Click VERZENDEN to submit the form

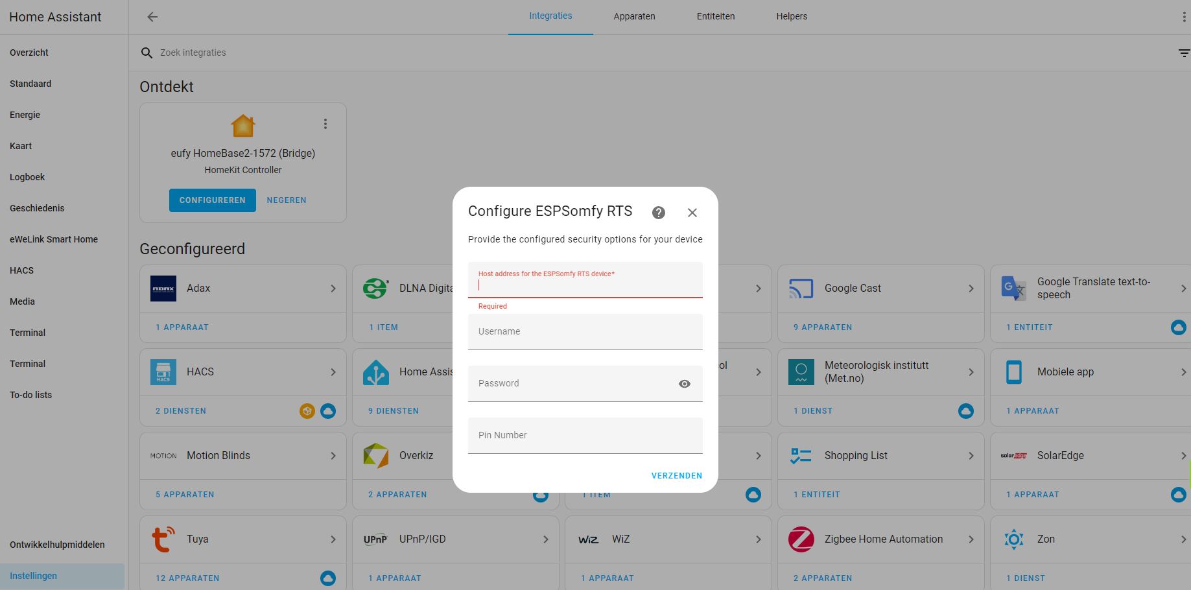point(676,475)
